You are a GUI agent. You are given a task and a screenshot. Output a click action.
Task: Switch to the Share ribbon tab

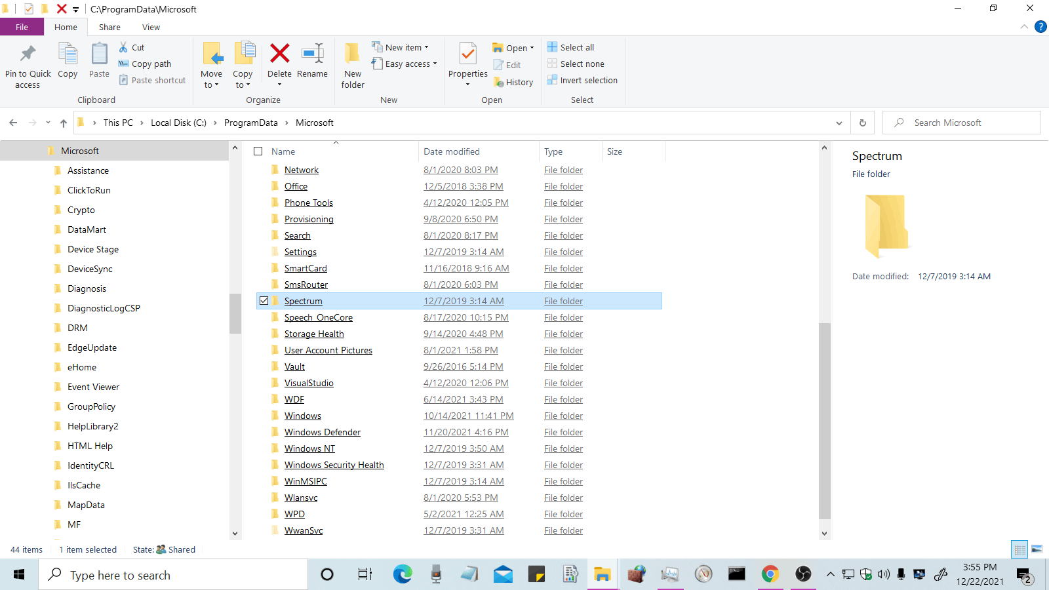pos(109,27)
